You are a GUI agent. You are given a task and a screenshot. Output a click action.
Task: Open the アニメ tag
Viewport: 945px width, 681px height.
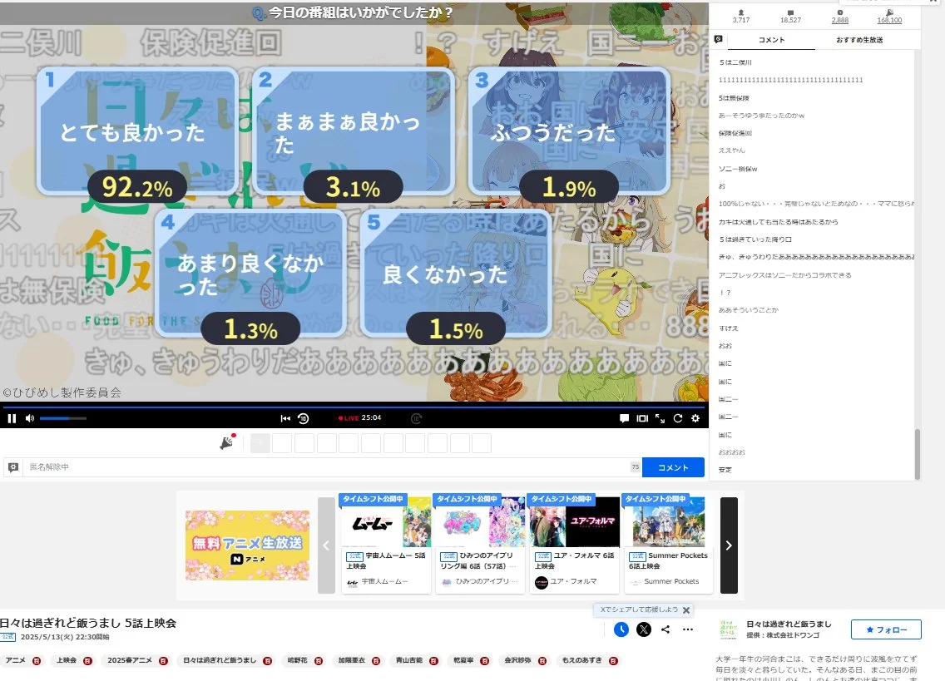tap(16, 660)
